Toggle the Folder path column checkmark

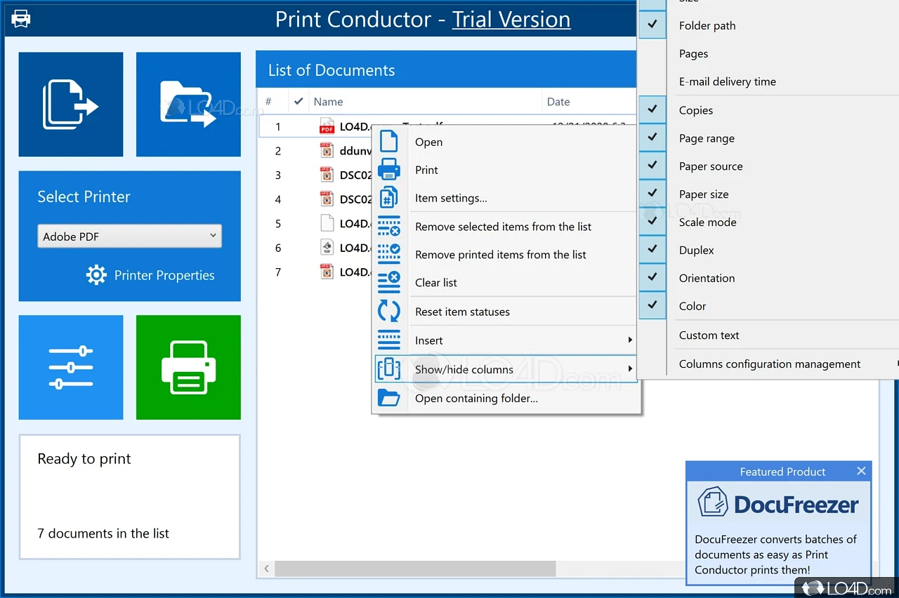click(652, 25)
